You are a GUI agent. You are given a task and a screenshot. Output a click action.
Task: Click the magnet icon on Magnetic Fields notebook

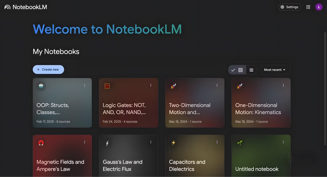click(x=41, y=143)
